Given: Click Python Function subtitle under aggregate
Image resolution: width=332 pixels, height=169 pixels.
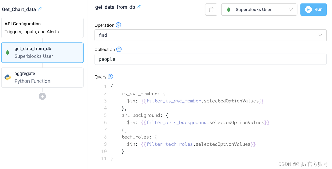Looking at the screenshot, I should [x=32, y=81].
